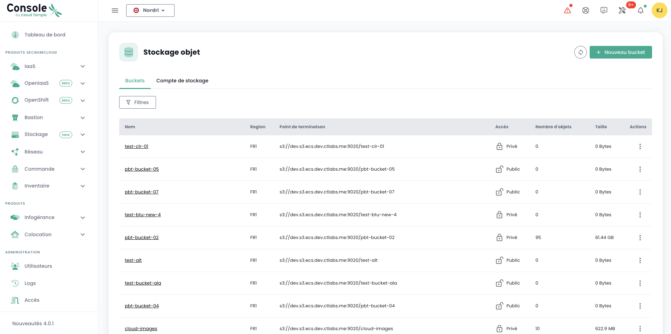Go to Utilisateurs in the sidebar
The height and width of the screenshot is (334, 671).
pos(38,266)
